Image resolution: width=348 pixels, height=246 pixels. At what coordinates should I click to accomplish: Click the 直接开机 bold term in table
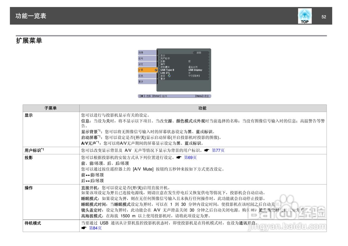click(x=89, y=188)
